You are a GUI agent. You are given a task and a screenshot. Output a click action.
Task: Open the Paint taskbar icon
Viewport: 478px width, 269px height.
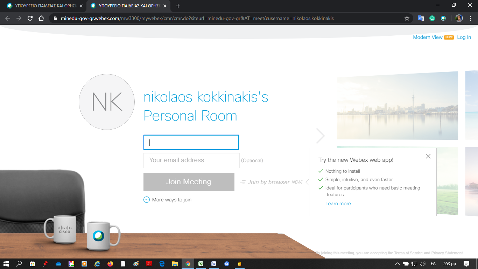136,264
